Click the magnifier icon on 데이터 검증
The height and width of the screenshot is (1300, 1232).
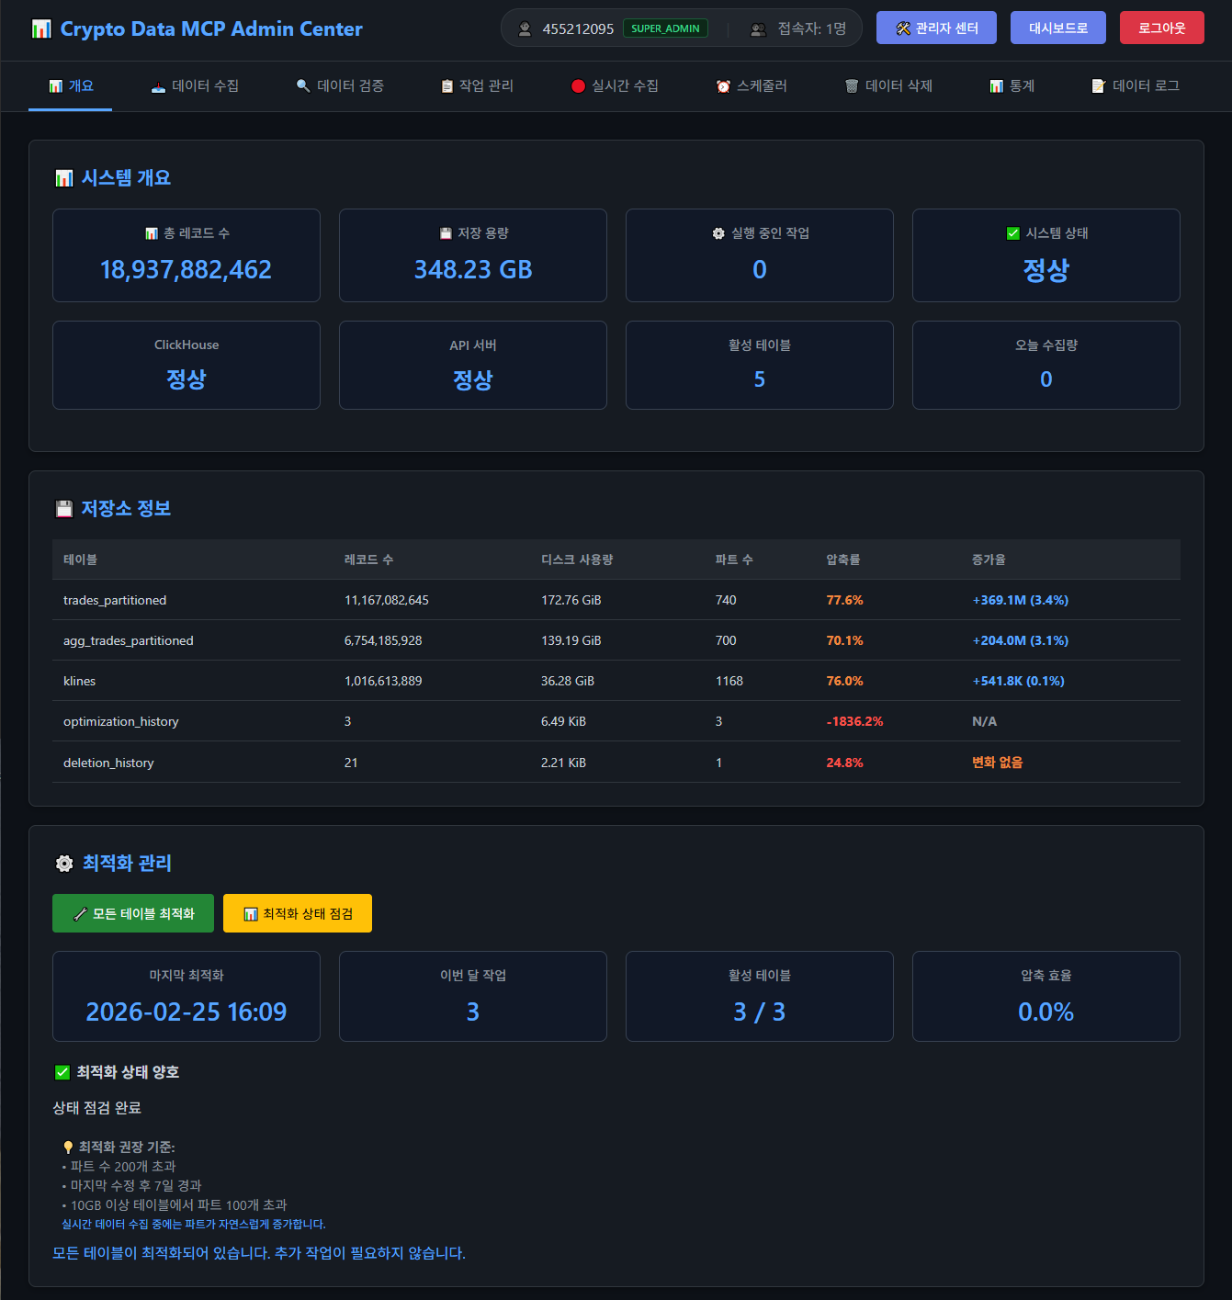point(303,86)
